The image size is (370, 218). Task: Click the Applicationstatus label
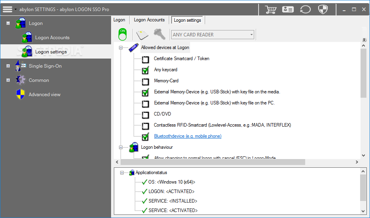click(x=151, y=173)
